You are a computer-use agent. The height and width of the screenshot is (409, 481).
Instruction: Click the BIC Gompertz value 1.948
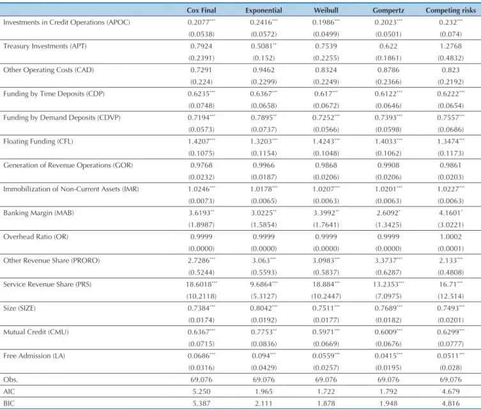point(388,403)
